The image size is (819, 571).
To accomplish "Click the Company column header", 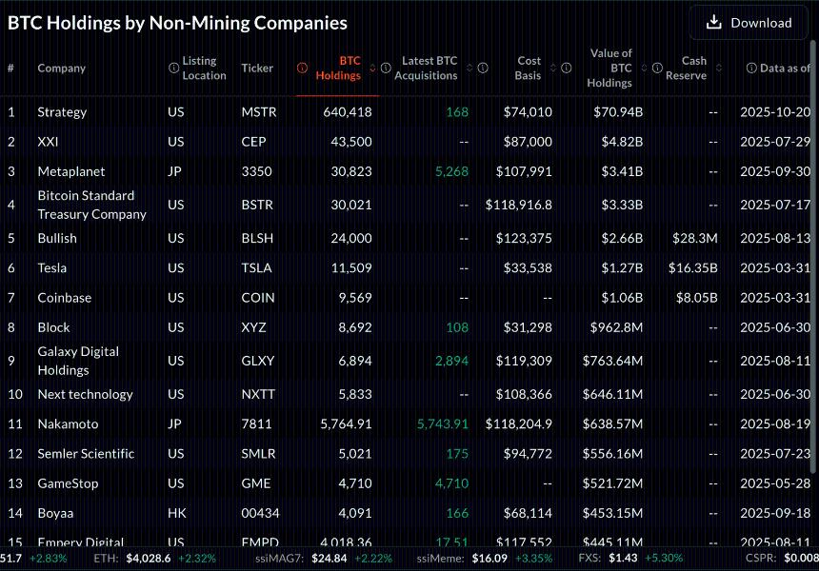I will tap(61, 68).
